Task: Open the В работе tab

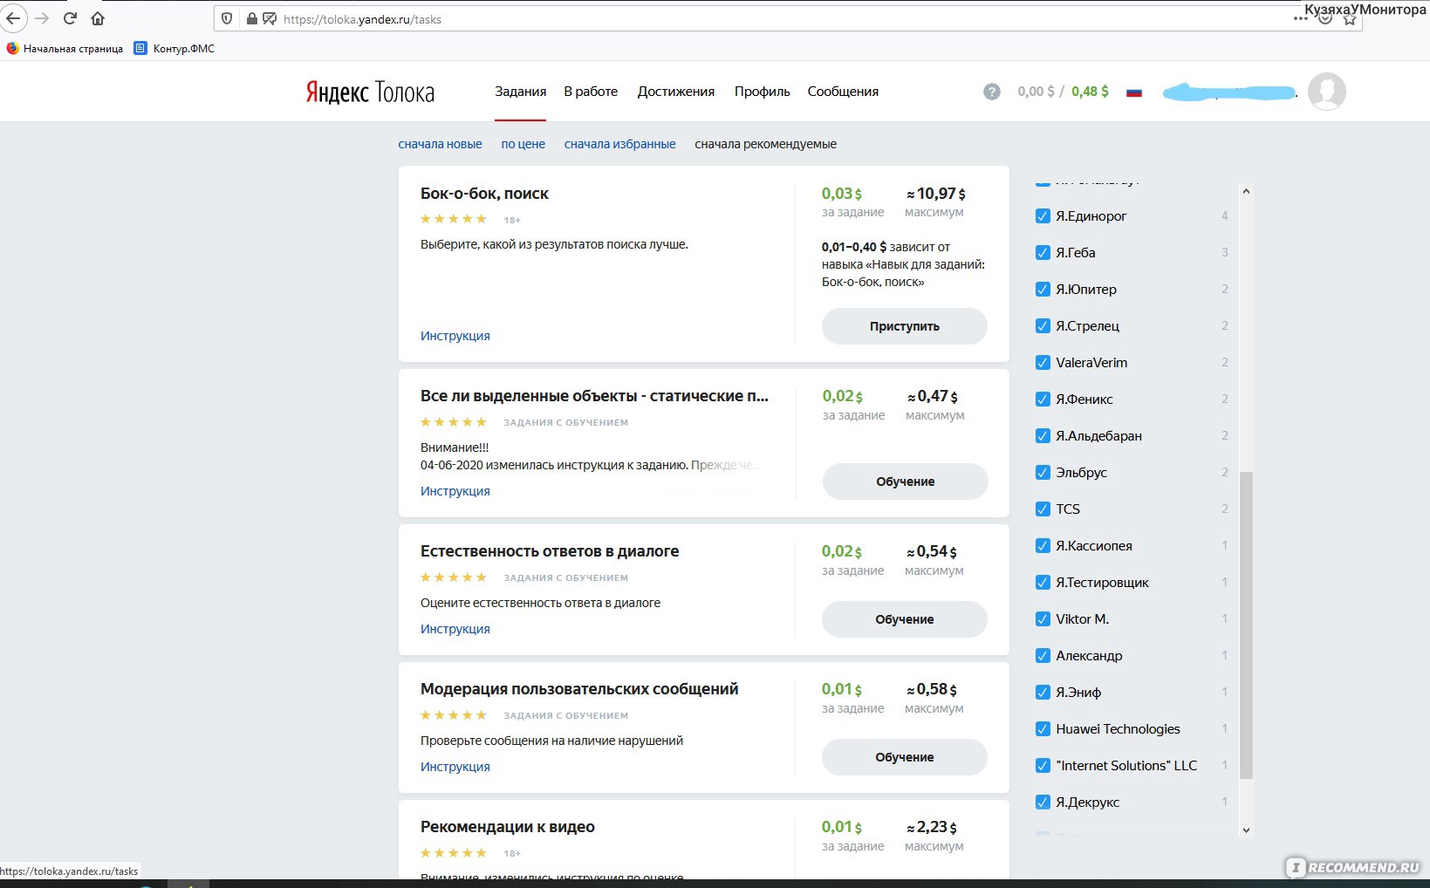Action: pos(591,92)
